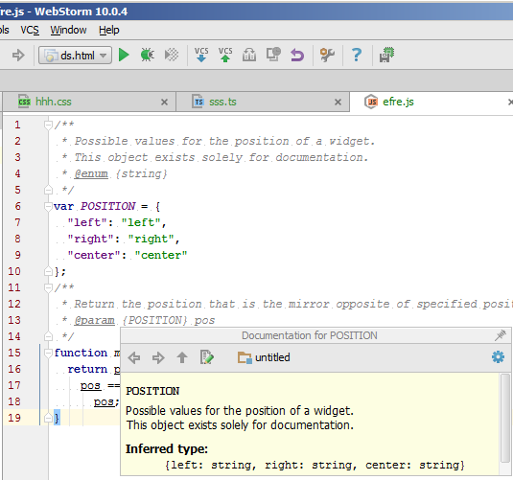Pin the Documentation for POSITION popup
Image resolution: width=513 pixels, height=480 pixels.
pyautogui.click(x=501, y=335)
